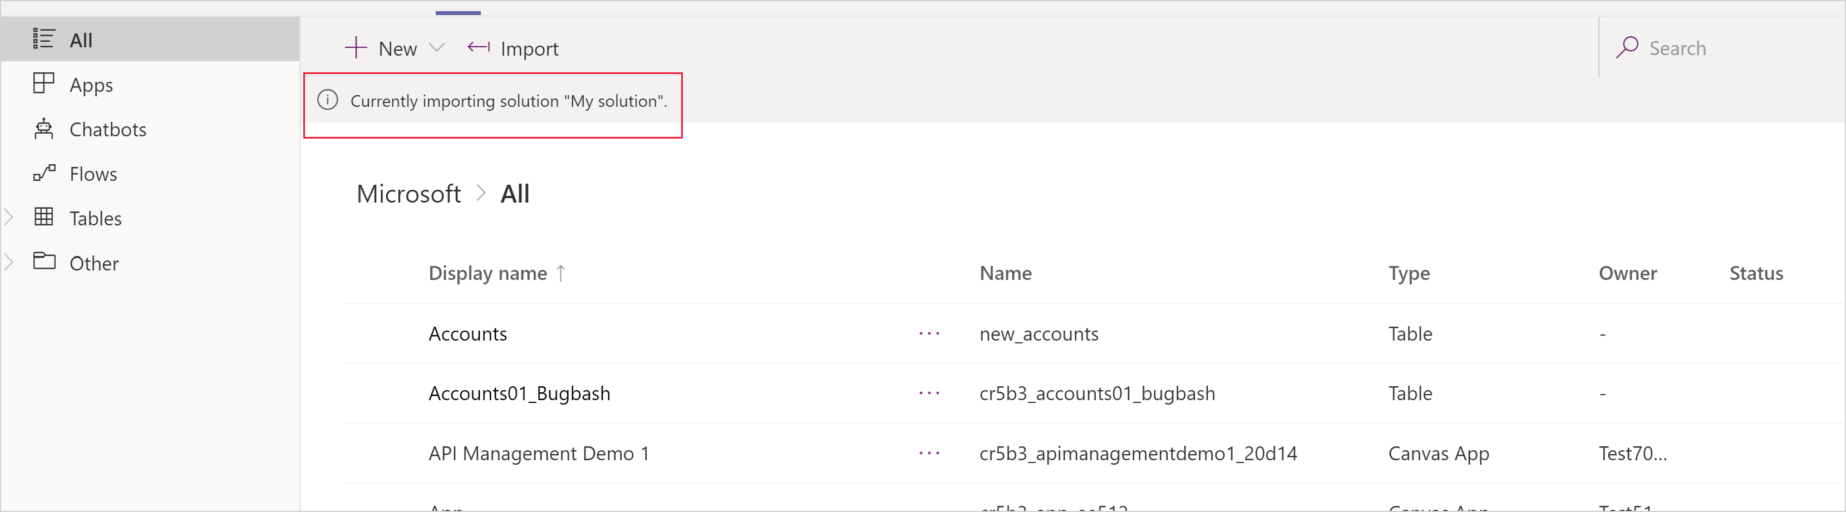The image size is (1846, 512).
Task: Click the Chatbots robot icon
Action: [x=44, y=129]
